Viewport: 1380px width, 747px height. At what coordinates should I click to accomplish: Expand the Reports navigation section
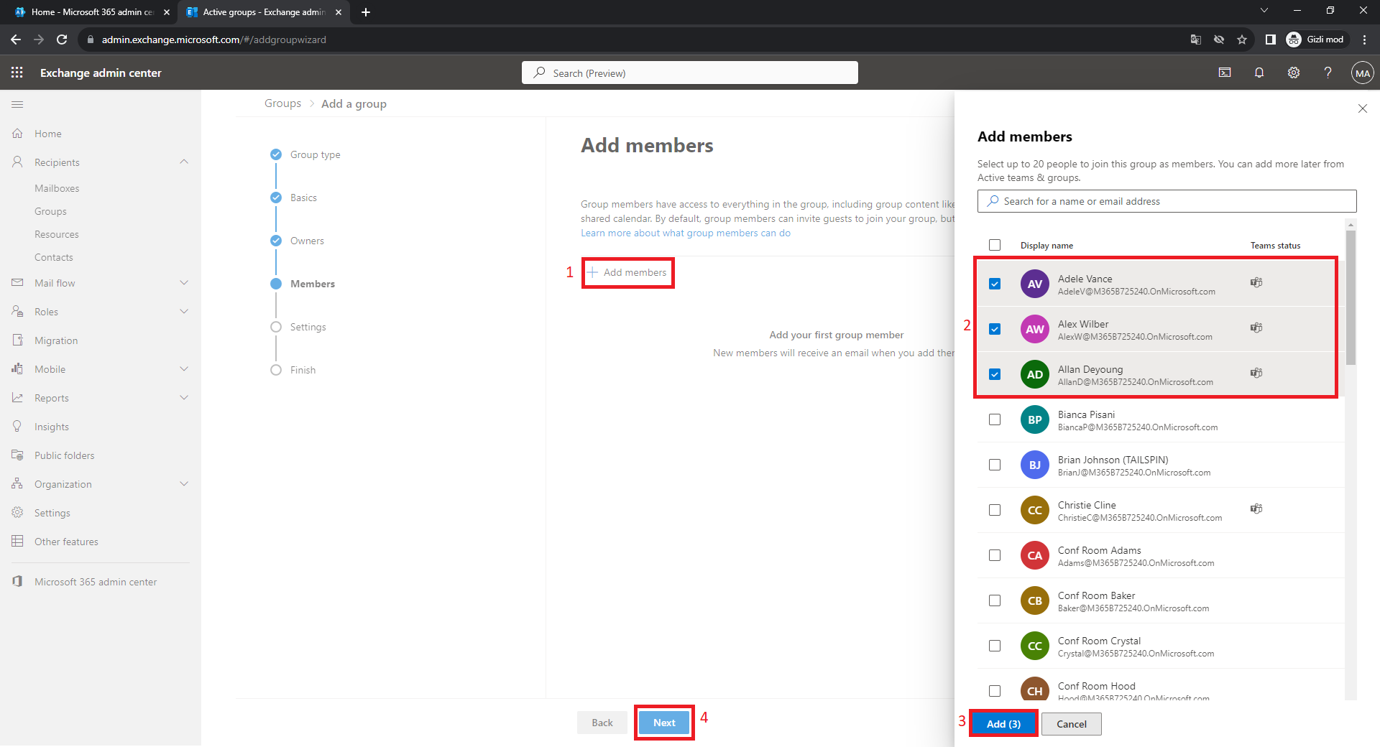click(x=184, y=398)
